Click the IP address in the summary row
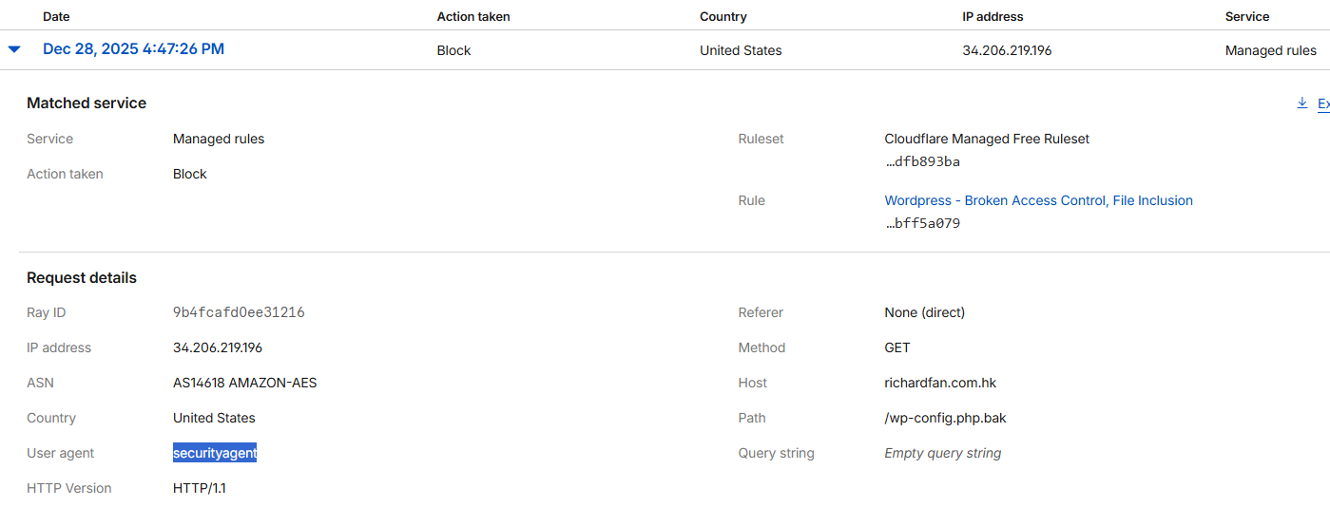Viewport: 1330px width, 507px height. coord(1007,50)
